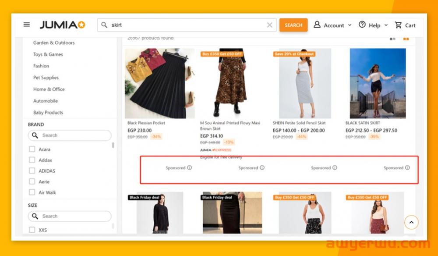Viewport: 438px width, 256px height.
Task: Expand the Account dropdown arrow
Action: [x=350, y=25]
